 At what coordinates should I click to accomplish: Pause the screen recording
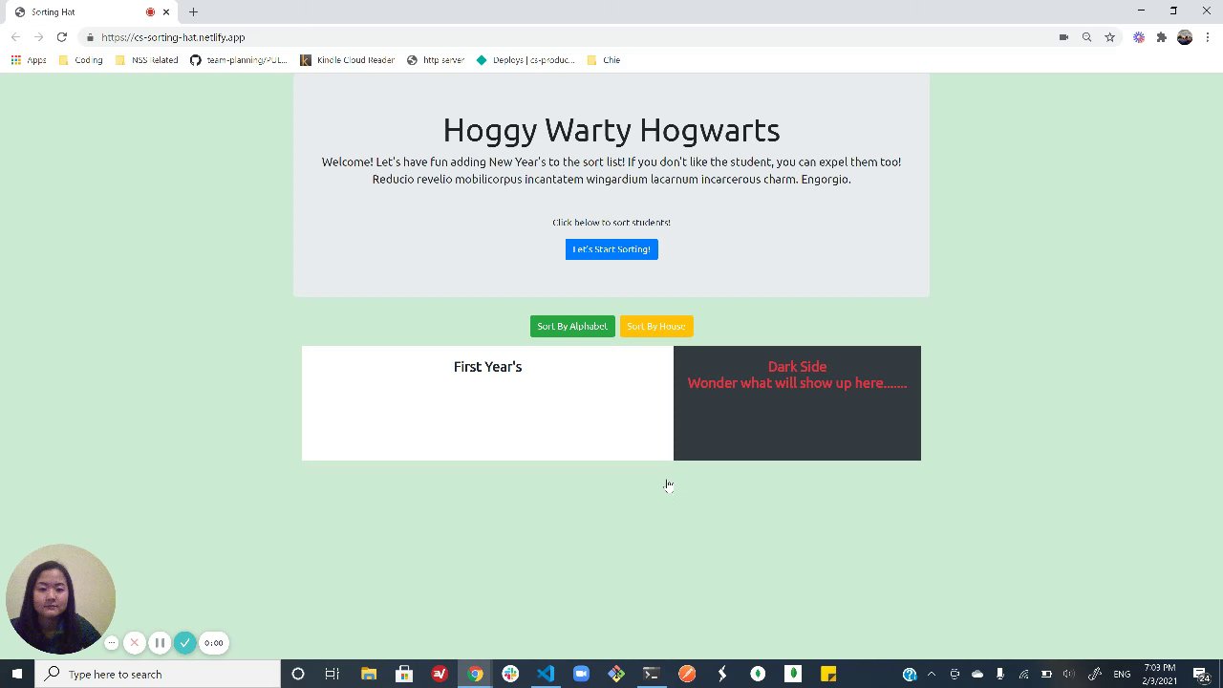point(160,643)
